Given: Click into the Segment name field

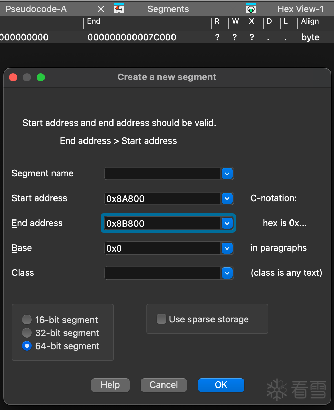Looking at the screenshot, I should [163, 174].
